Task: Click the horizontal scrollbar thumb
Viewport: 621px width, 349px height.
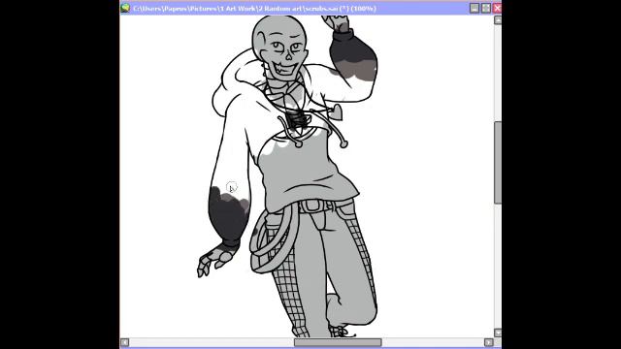Action: coord(338,342)
